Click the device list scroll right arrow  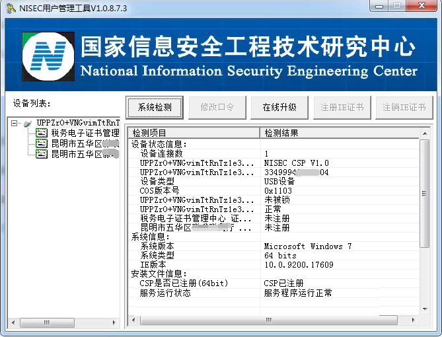point(114,322)
